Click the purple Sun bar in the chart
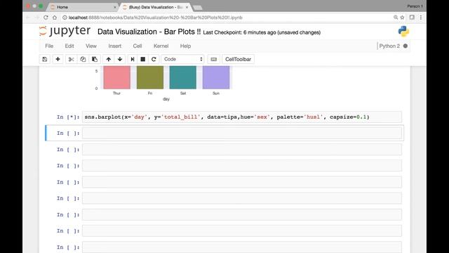Screen dimensions: 449x253 tap(216, 77)
